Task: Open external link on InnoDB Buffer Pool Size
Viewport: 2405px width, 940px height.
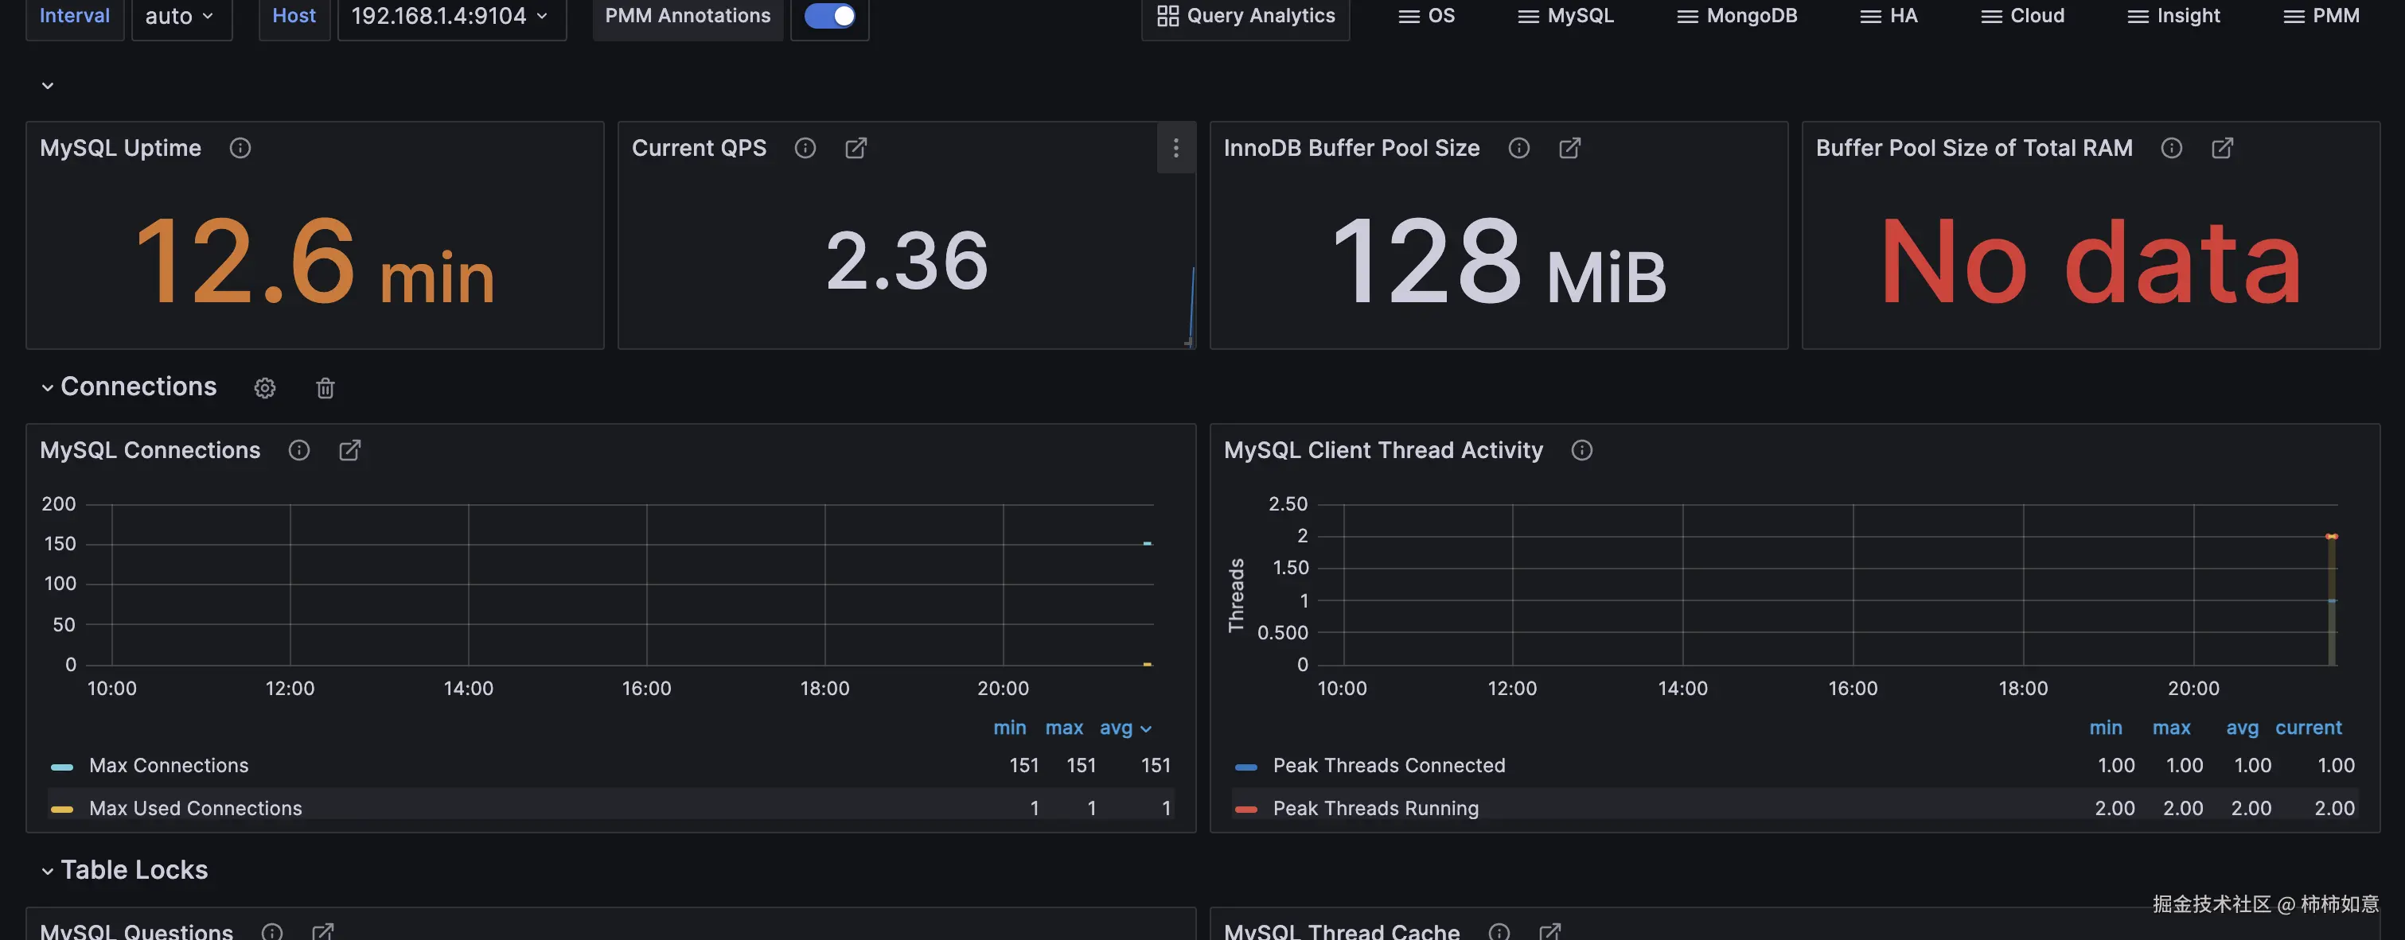Action: pos(1569,147)
